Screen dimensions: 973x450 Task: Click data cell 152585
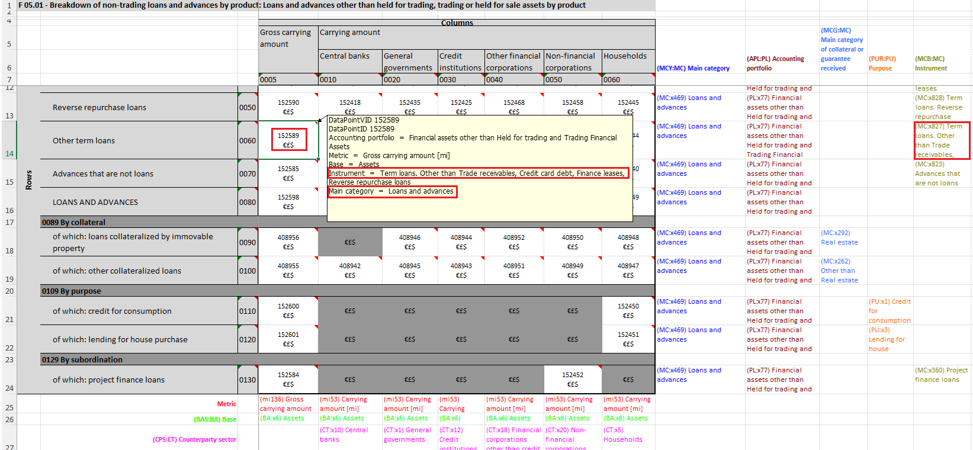coord(288,173)
